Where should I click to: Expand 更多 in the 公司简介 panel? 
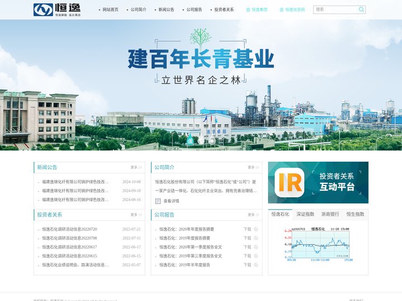[x=253, y=167]
